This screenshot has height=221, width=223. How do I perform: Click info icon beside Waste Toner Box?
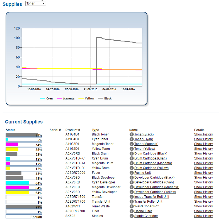(x=132, y=206)
